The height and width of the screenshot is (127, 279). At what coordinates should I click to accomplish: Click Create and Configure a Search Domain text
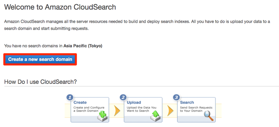tap(89, 109)
